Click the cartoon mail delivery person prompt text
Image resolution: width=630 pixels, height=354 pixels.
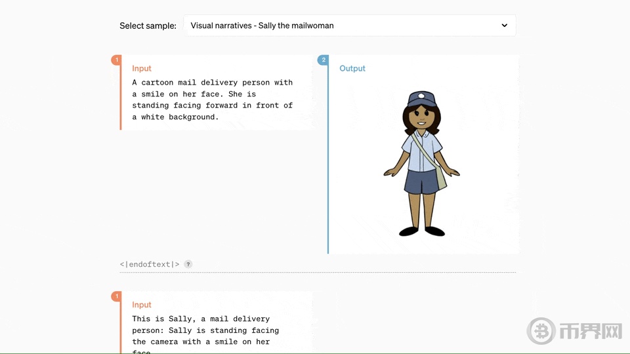pyautogui.click(x=212, y=100)
